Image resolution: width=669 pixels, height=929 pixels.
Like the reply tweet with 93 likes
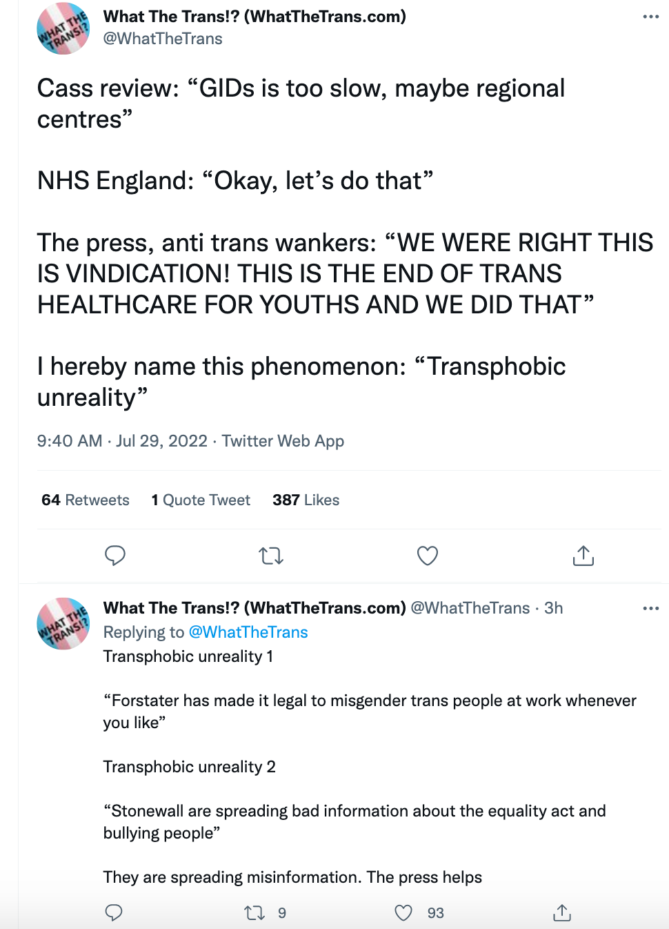[403, 913]
